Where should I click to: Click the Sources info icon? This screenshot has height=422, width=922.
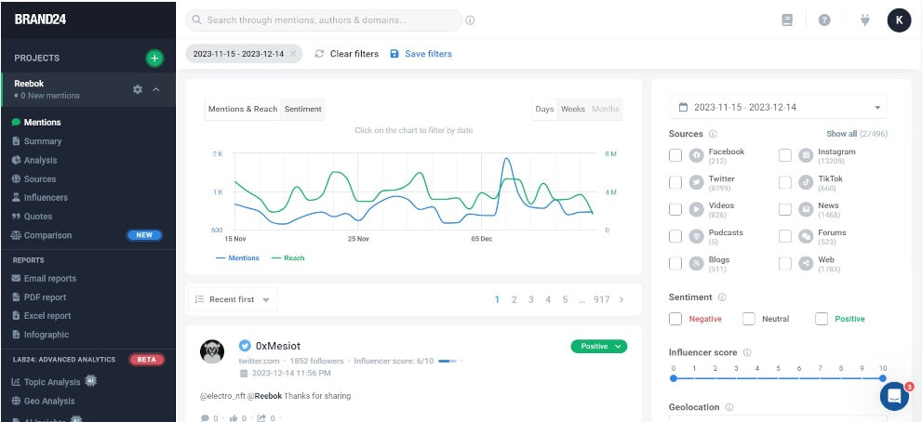(x=713, y=134)
